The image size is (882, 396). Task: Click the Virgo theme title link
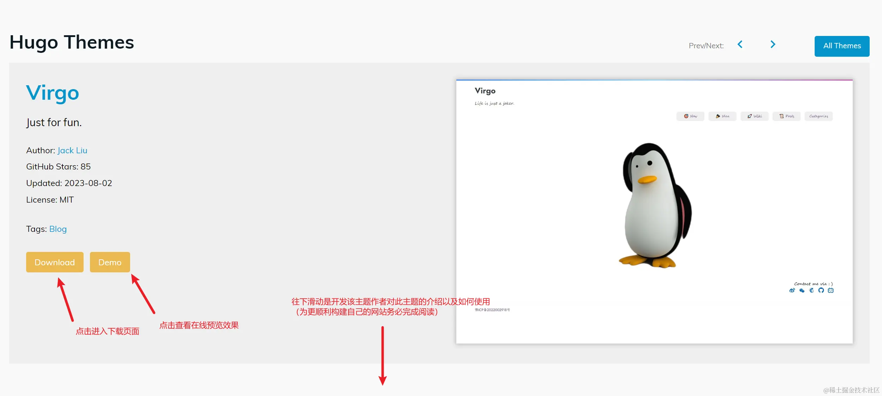coord(53,93)
